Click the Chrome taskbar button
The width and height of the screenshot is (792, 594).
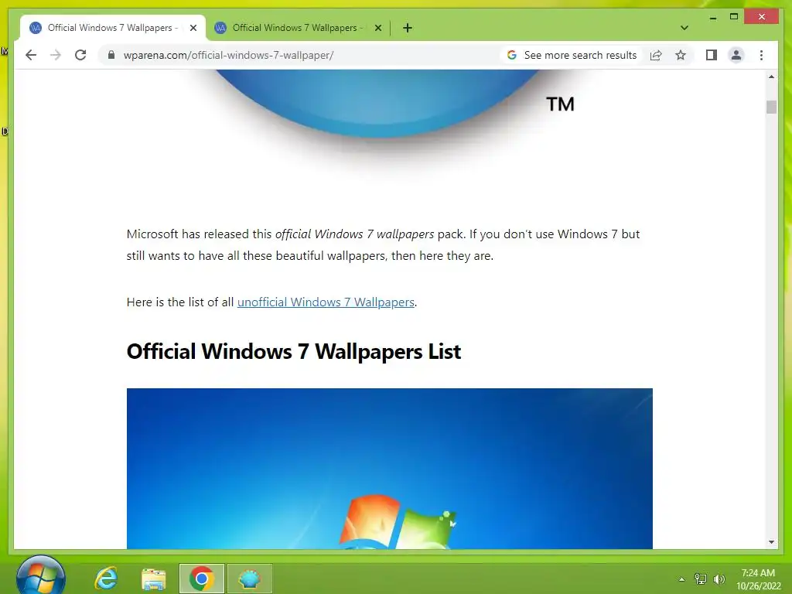point(202,579)
